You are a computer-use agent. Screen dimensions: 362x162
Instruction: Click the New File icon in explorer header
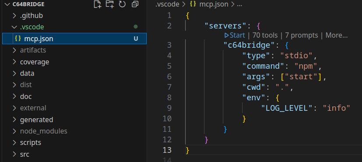(x=98, y=4)
